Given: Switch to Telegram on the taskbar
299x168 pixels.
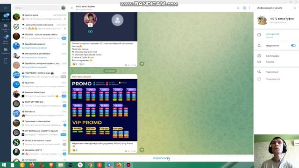Looking at the screenshot, I should [x=109, y=165].
